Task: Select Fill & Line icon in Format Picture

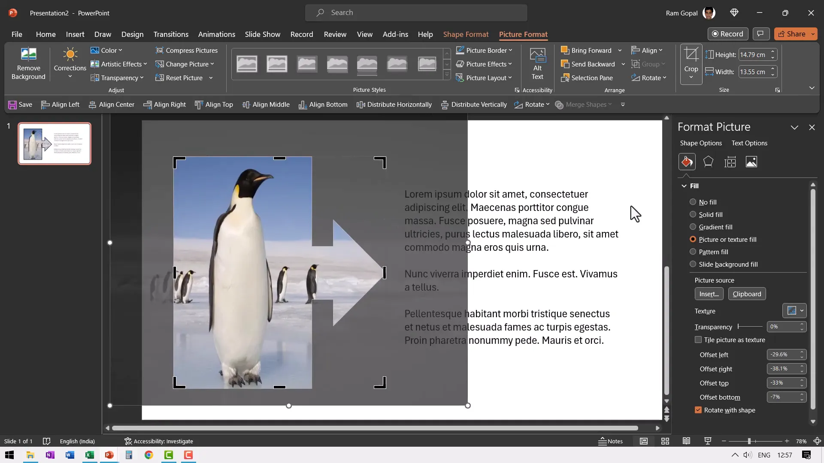Action: click(x=687, y=162)
